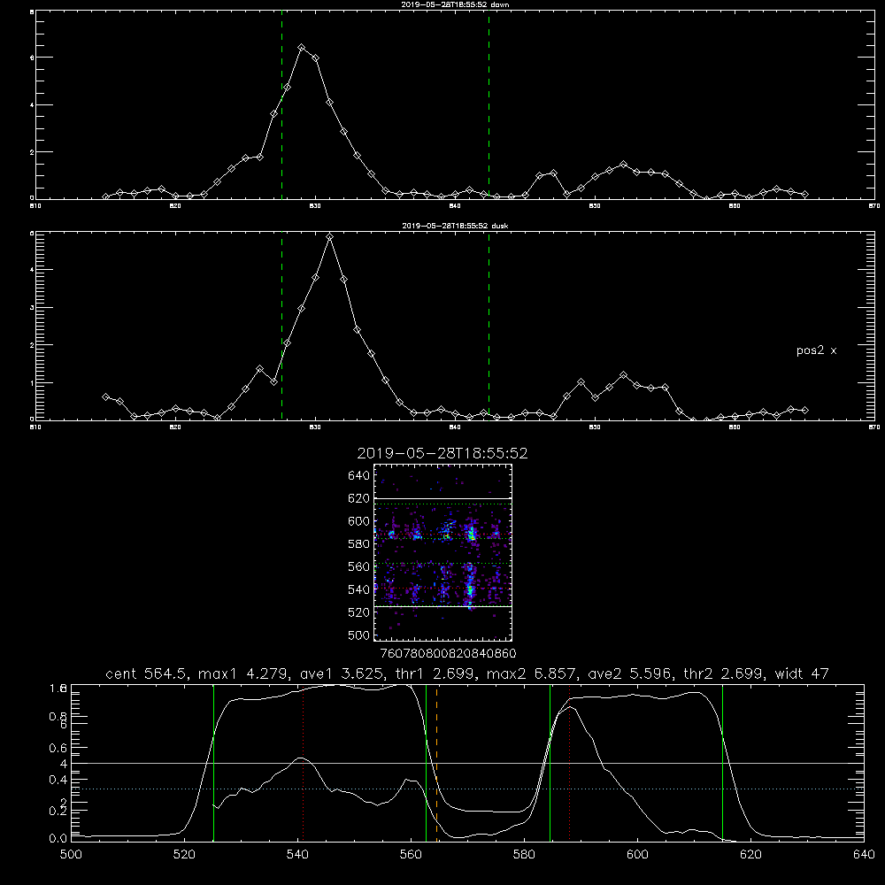Viewport: 885px width, 885px height.
Task: Click the right green dashed line in dawn plot
Action: [489, 107]
